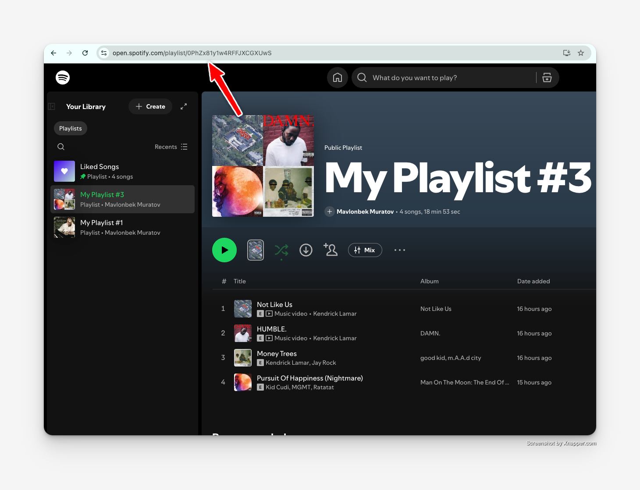640x490 pixels.
Task: Click track number 3 for Money Trees
Action: click(223, 358)
